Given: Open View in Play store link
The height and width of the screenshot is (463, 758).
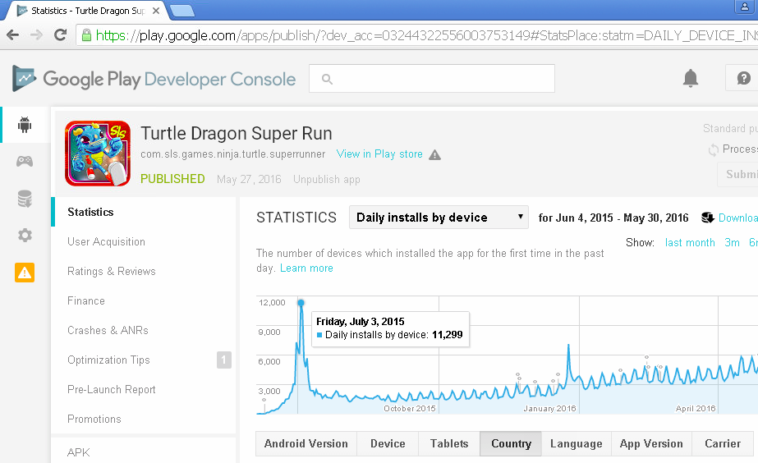Looking at the screenshot, I should point(379,154).
